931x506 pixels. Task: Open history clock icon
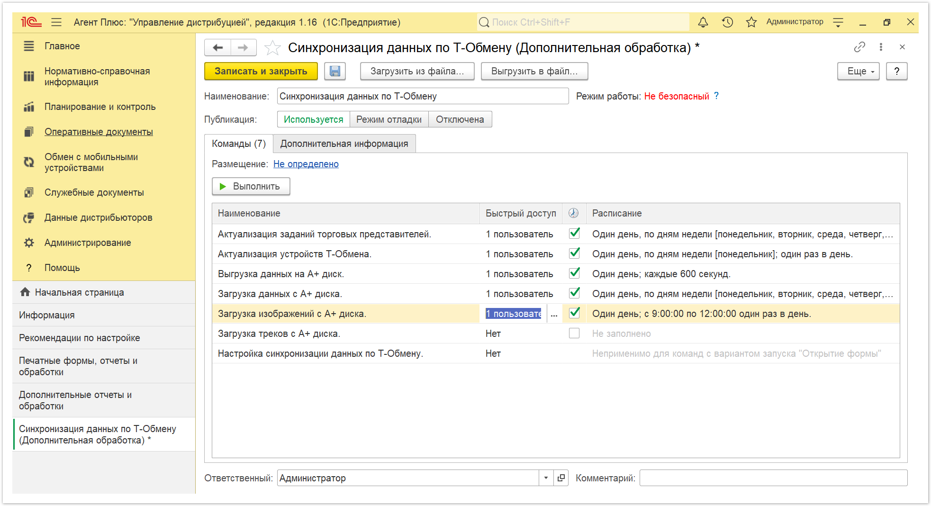click(x=727, y=22)
